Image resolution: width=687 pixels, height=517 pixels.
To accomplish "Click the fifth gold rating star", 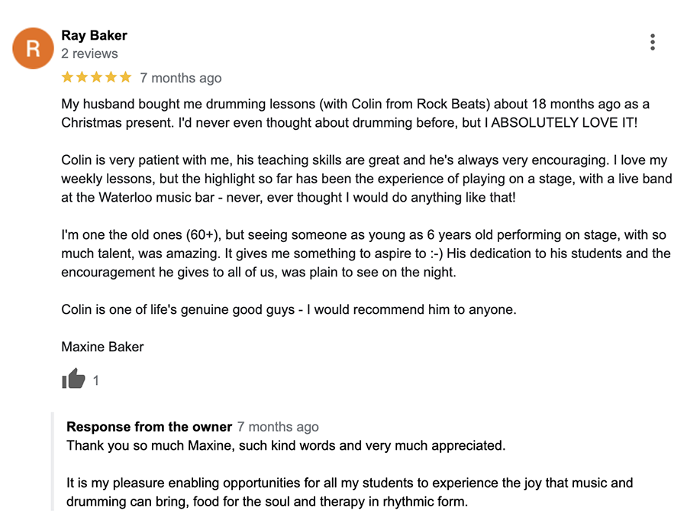I will (126, 77).
